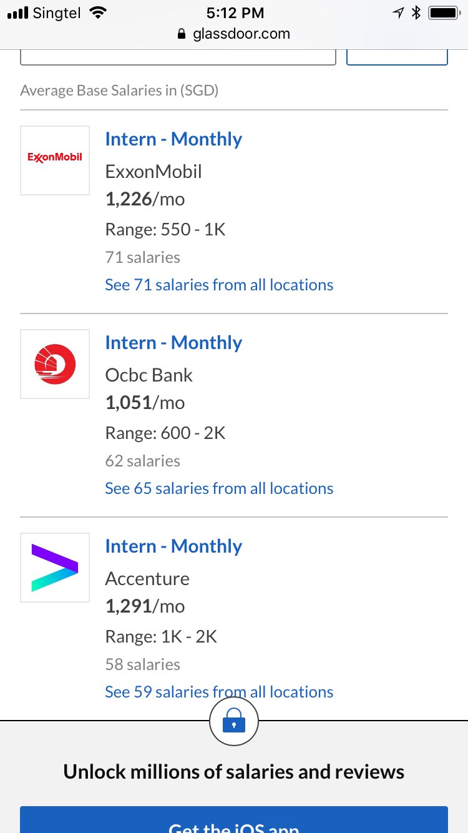Click the Accenture purple arrow logo
Image resolution: width=468 pixels, height=833 pixels.
(x=55, y=568)
